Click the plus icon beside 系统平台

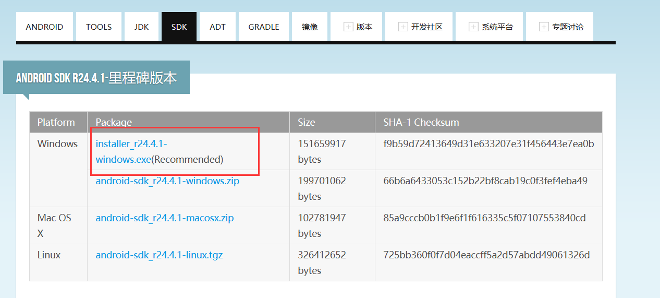tap(473, 27)
